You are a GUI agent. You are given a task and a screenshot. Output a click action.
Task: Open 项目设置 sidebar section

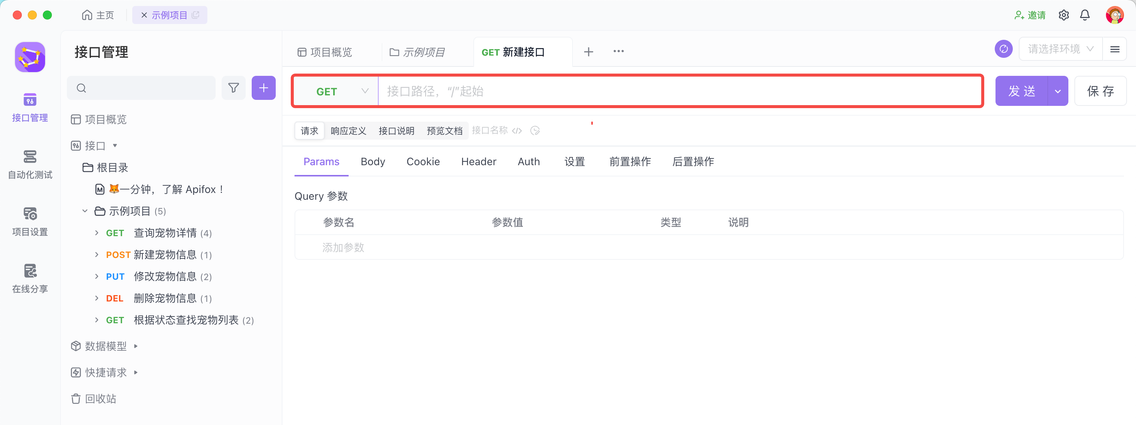(x=30, y=222)
